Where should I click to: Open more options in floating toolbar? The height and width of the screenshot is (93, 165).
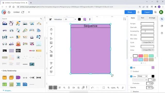pos(90,19)
